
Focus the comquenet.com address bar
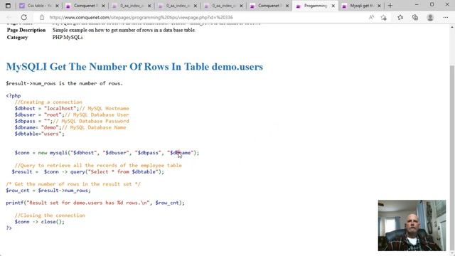[141, 17]
